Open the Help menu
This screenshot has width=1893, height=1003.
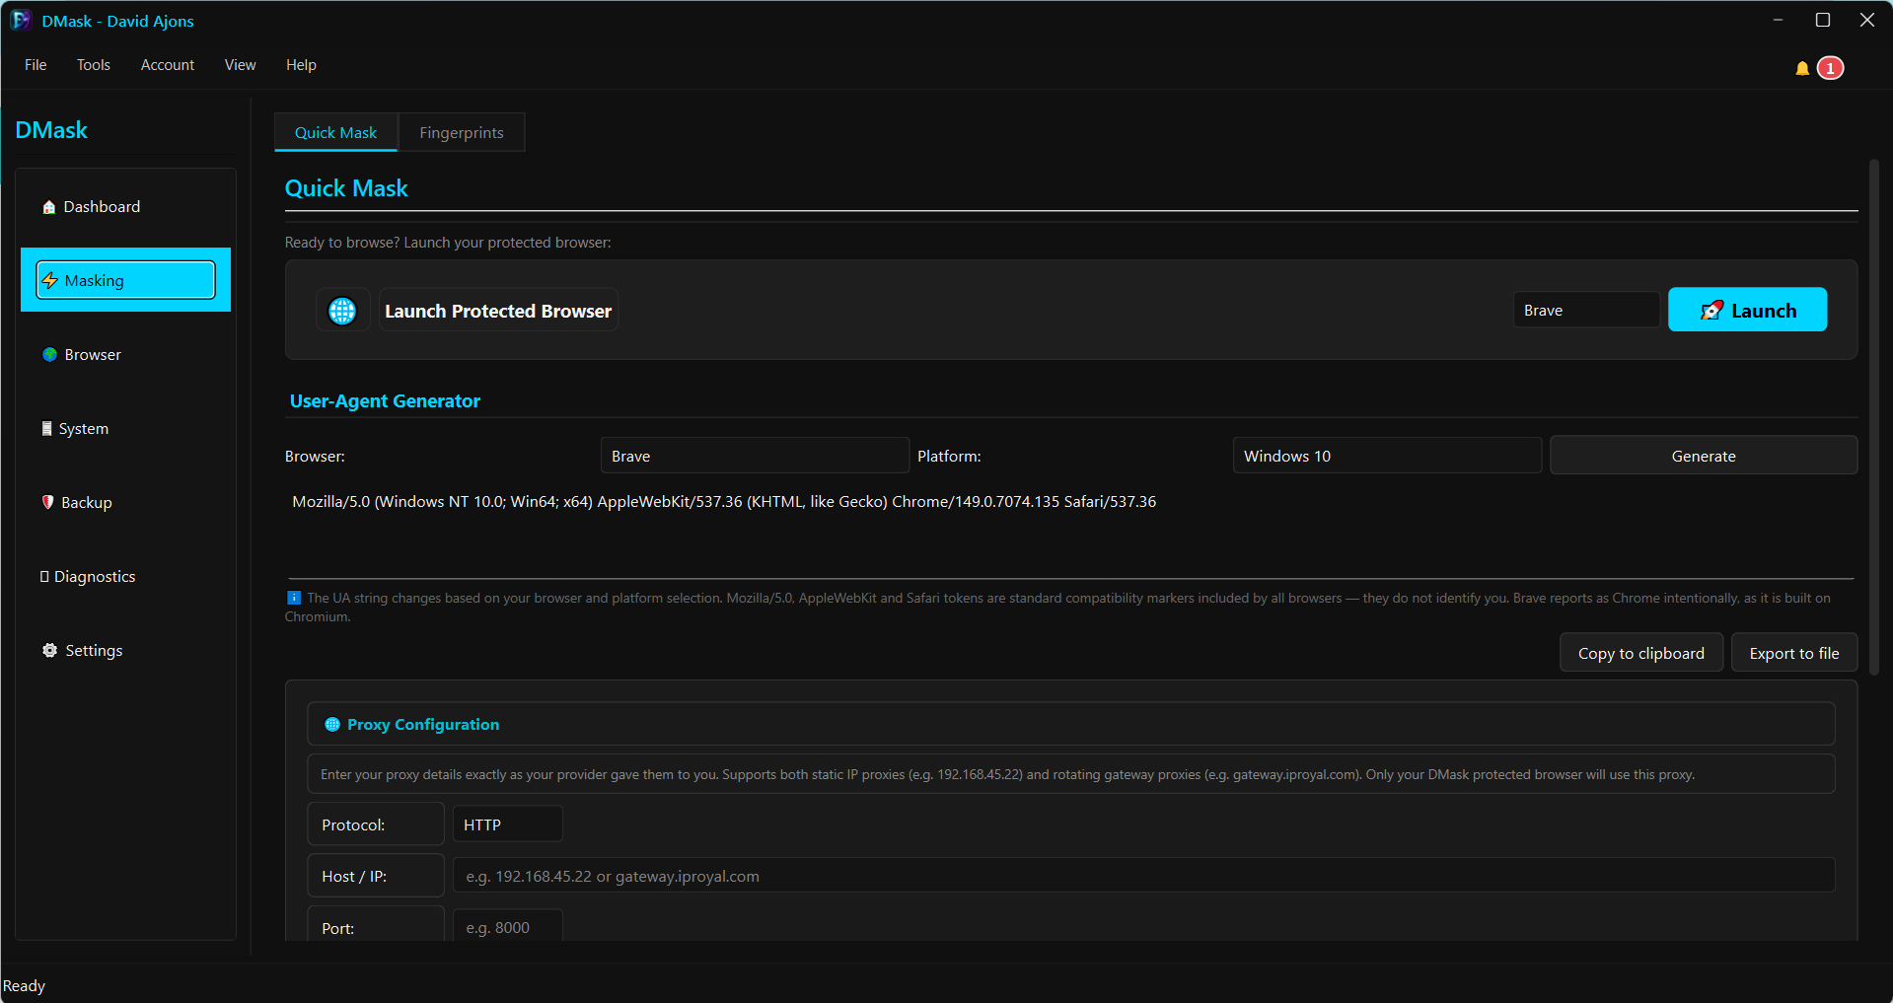[x=301, y=65]
